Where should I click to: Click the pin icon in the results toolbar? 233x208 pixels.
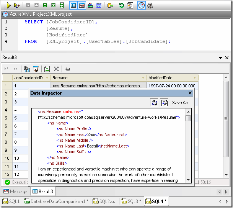pos(68,69)
